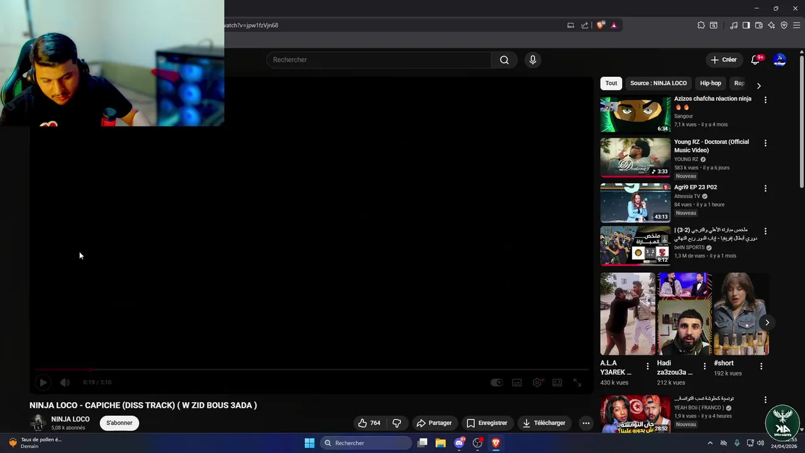Subscribe with the S'abonner button
The image size is (805, 453).
(119, 423)
